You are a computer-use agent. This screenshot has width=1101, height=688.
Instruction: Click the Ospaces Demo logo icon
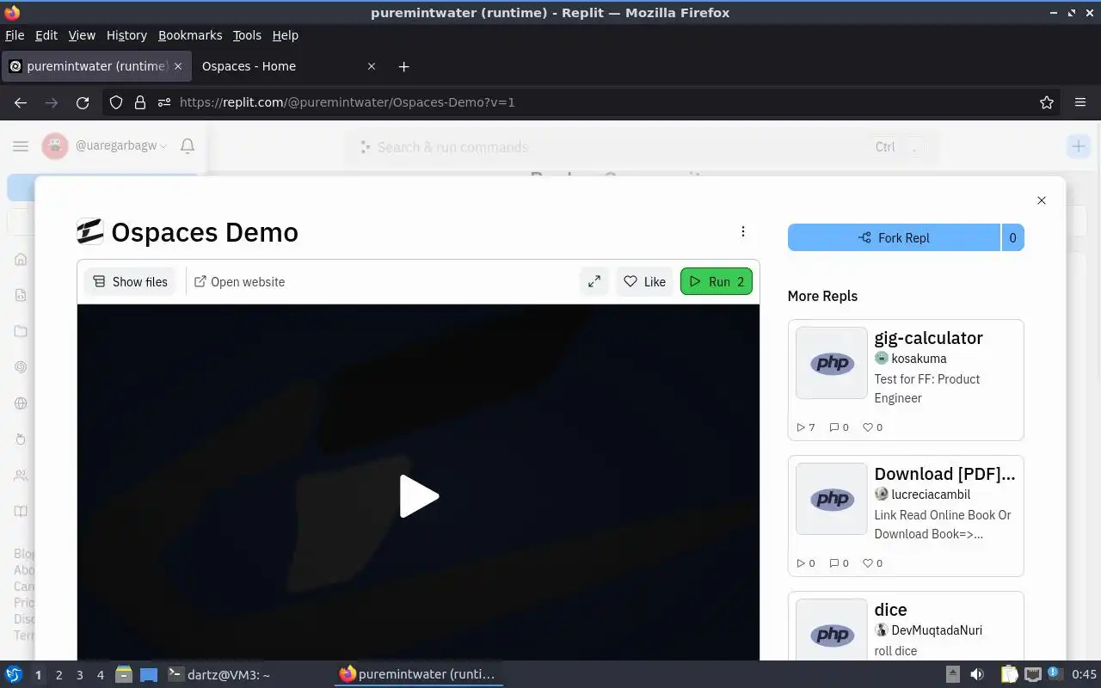[90, 231]
